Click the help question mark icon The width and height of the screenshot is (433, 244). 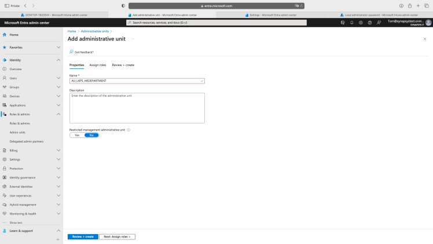[369, 23]
